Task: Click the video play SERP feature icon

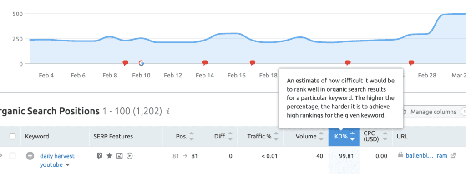Action: [x=130, y=156]
